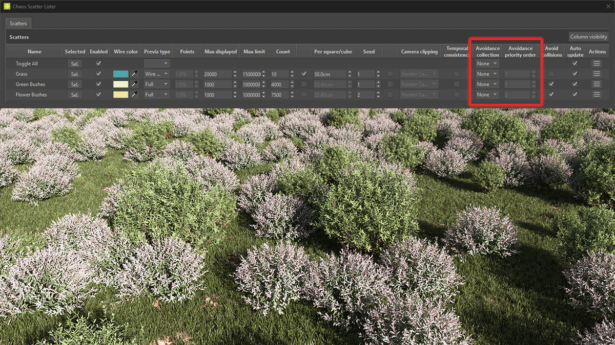
Task: Open Previz type dropdown for Green Bushes
Action: 157,84
